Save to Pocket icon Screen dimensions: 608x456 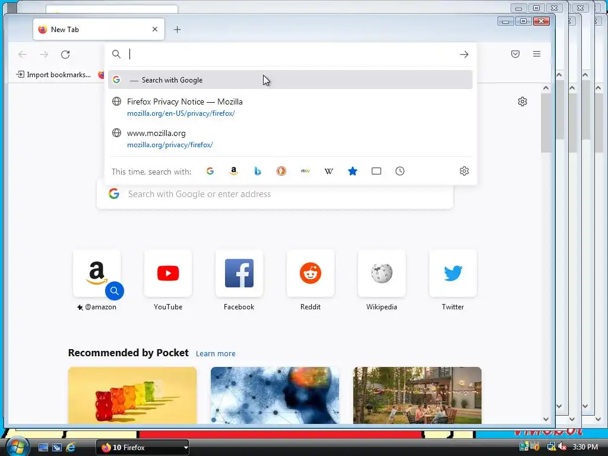click(x=515, y=54)
